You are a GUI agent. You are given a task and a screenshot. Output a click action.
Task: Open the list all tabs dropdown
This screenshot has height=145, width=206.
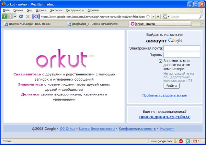pos(203,24)
